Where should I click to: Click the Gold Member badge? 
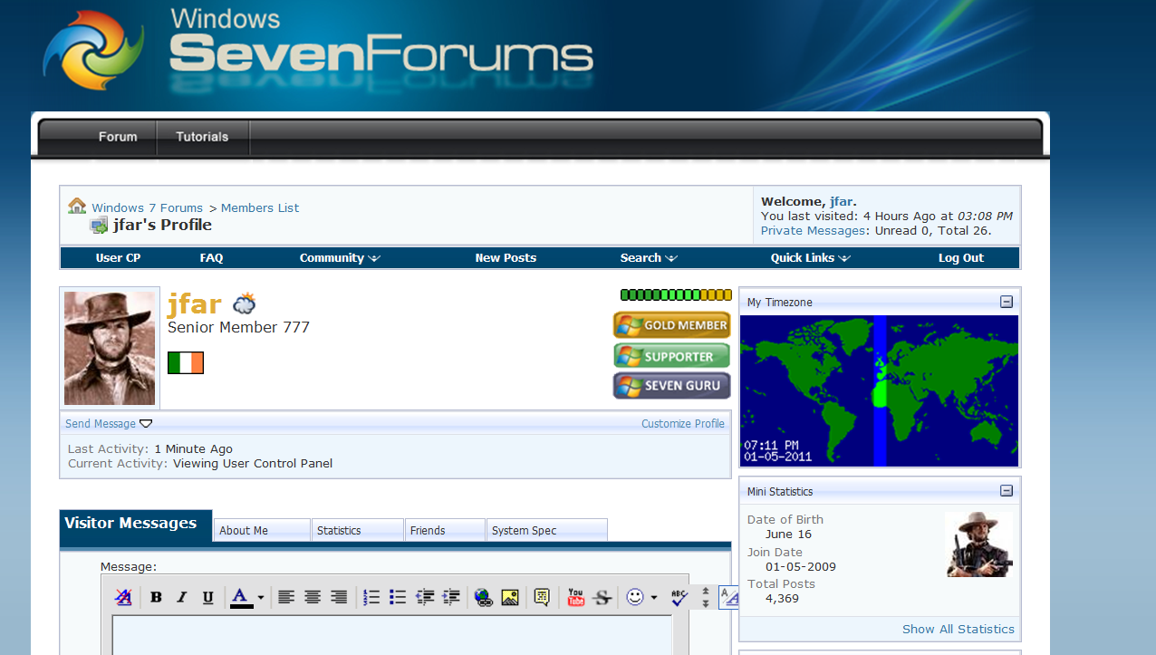(x=671, y=325)
